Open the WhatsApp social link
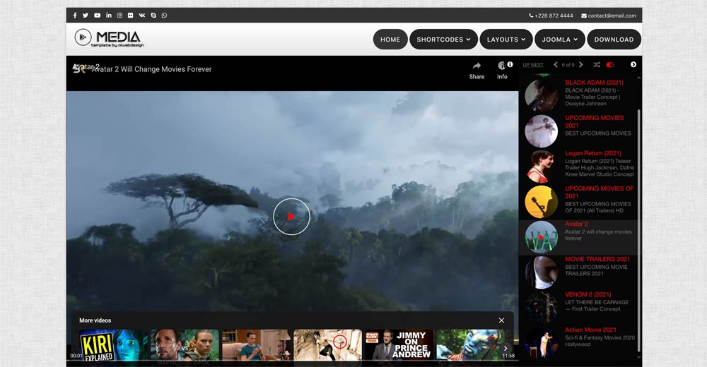This screenshot has height=367, width=707. pyautogui.click(x=164, y=16)
